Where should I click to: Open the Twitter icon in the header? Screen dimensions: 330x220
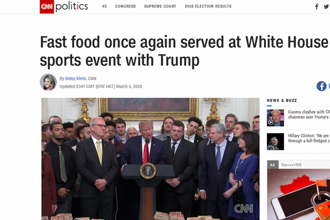[x=326, y=7]
